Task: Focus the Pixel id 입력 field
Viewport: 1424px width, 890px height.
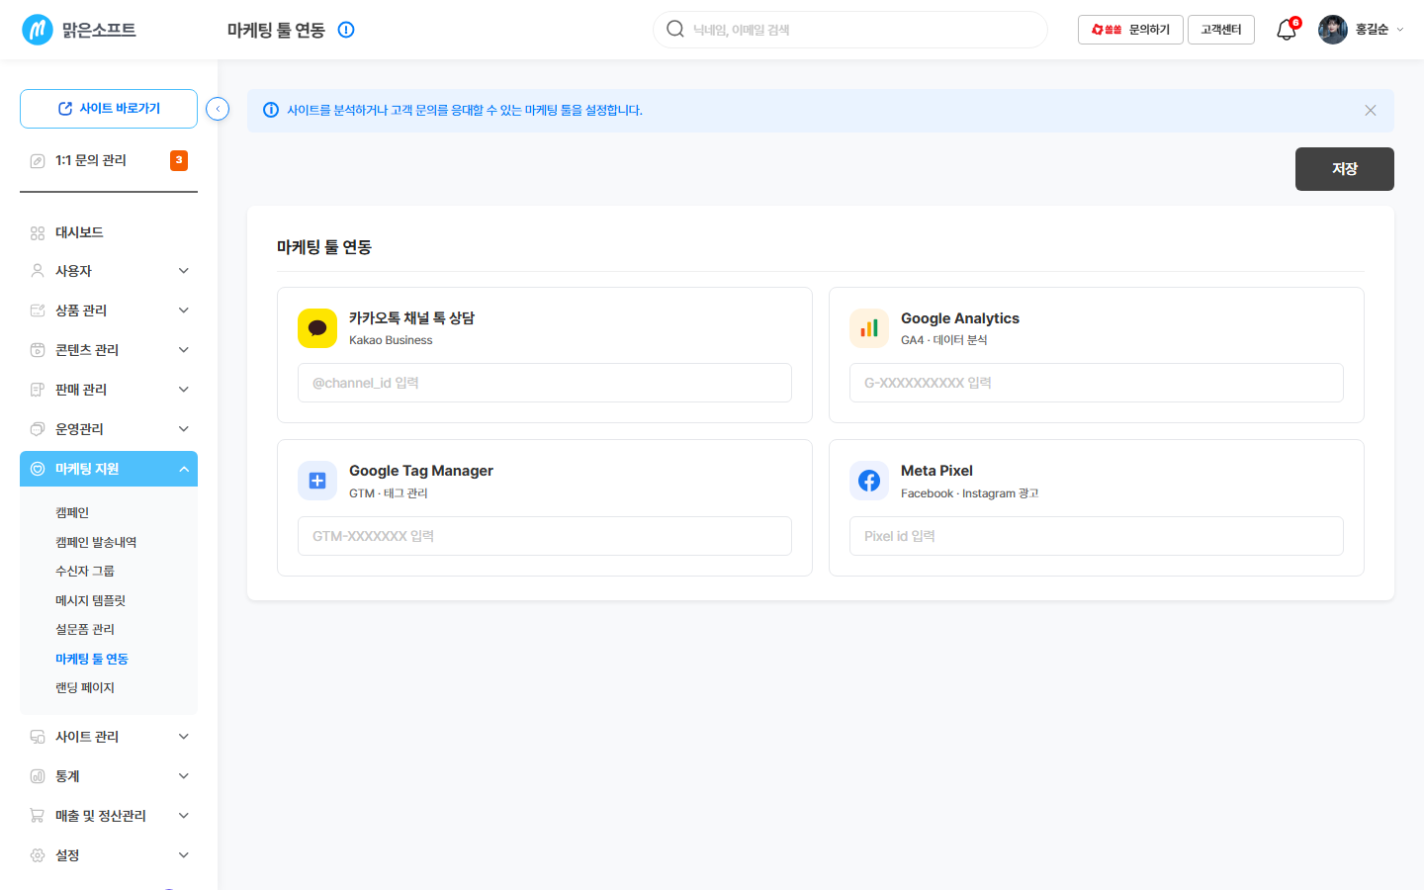Action: [x=1097, y=536]
